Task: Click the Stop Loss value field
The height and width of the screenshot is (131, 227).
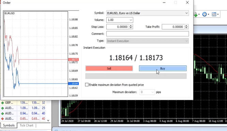Action: (118, 27)
